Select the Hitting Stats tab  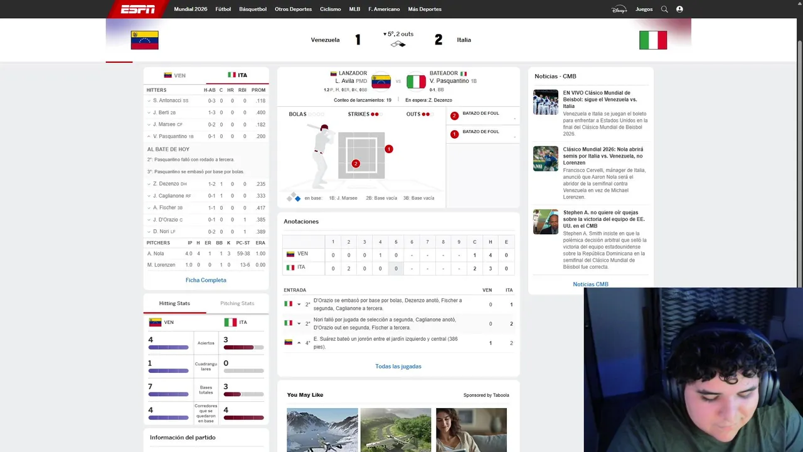[174, 303]
